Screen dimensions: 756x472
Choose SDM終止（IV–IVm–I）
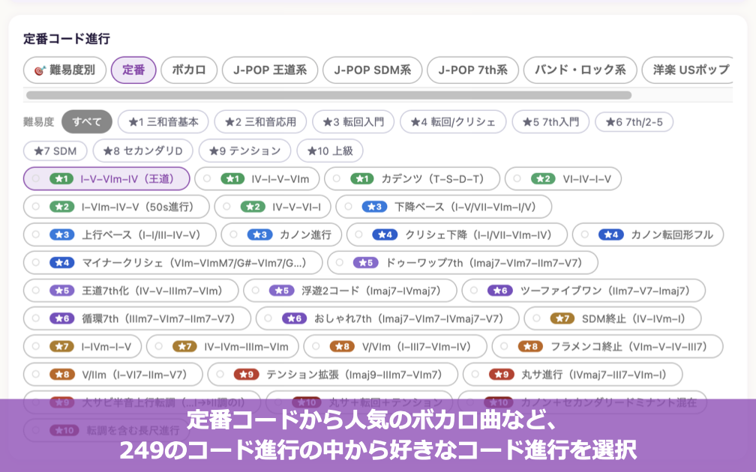[x=613, y=318]
